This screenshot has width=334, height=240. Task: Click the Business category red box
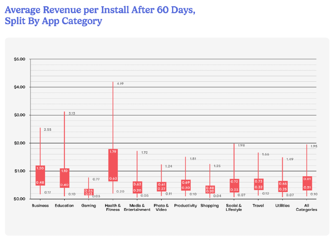tap(40, 175)
